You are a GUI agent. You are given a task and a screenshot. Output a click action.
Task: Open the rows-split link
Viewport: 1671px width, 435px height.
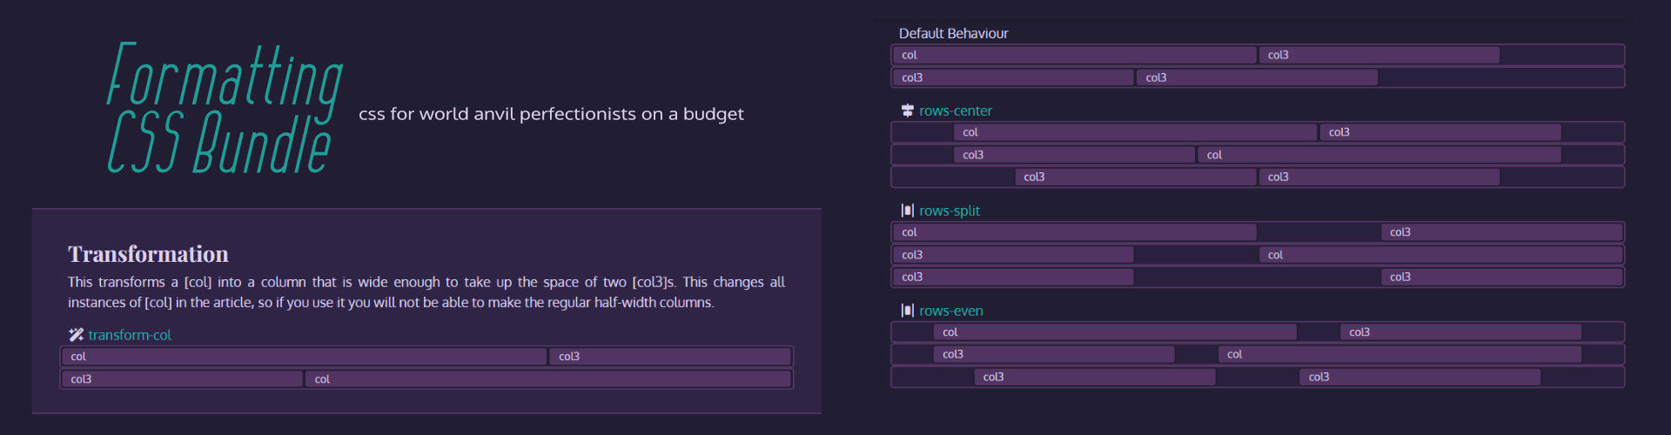(x=949, y=211)
